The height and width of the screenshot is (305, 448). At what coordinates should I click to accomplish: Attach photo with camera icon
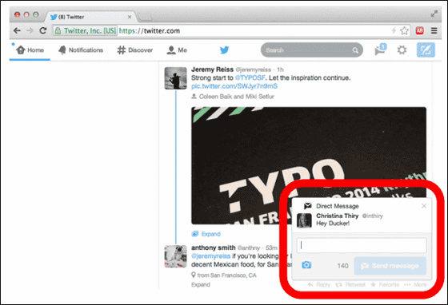(306, 265)
